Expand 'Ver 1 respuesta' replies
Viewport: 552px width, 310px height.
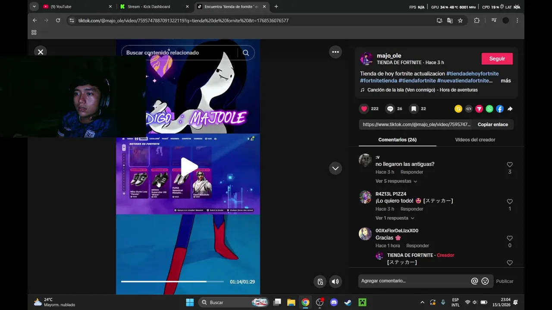point(395,218)
